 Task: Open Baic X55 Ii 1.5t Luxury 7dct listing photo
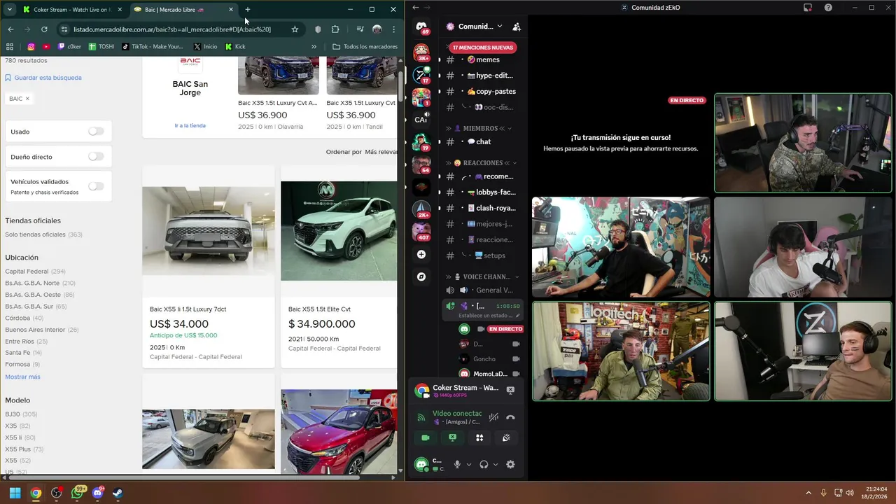[x=209, y=231]
